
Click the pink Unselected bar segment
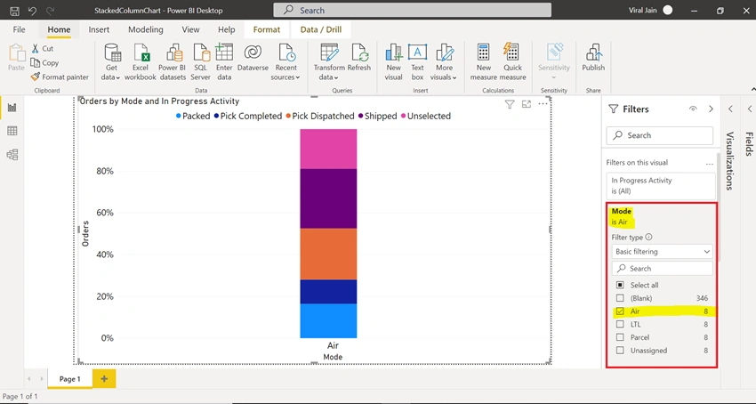[x=328, y=149]
